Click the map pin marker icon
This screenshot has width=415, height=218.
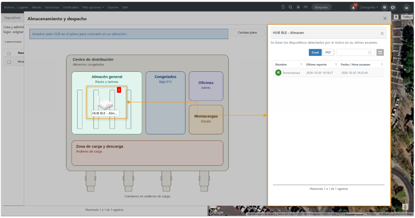click(396, 17)
